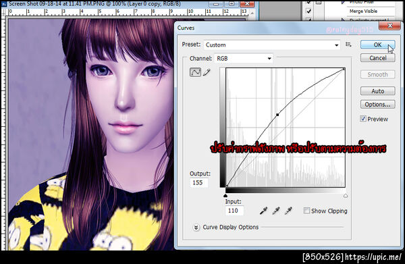Toggle checkbox beside Merge Visible action

pos(308,11)
